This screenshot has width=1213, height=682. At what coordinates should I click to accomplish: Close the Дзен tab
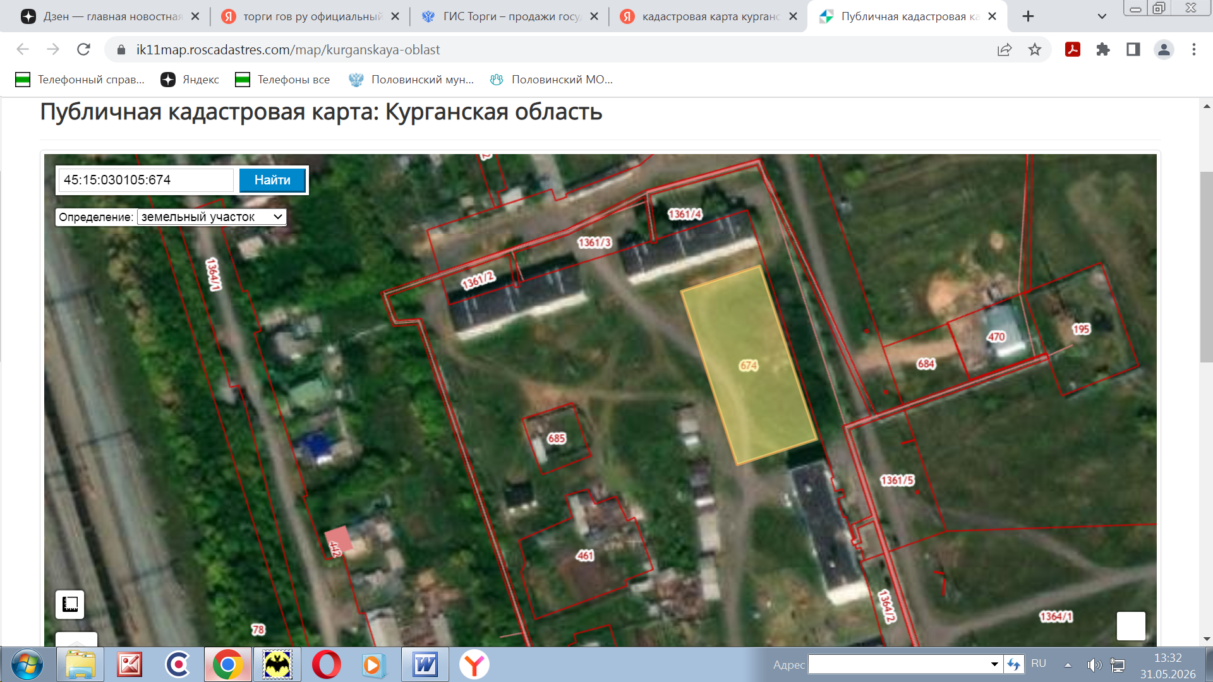[195, 16]
